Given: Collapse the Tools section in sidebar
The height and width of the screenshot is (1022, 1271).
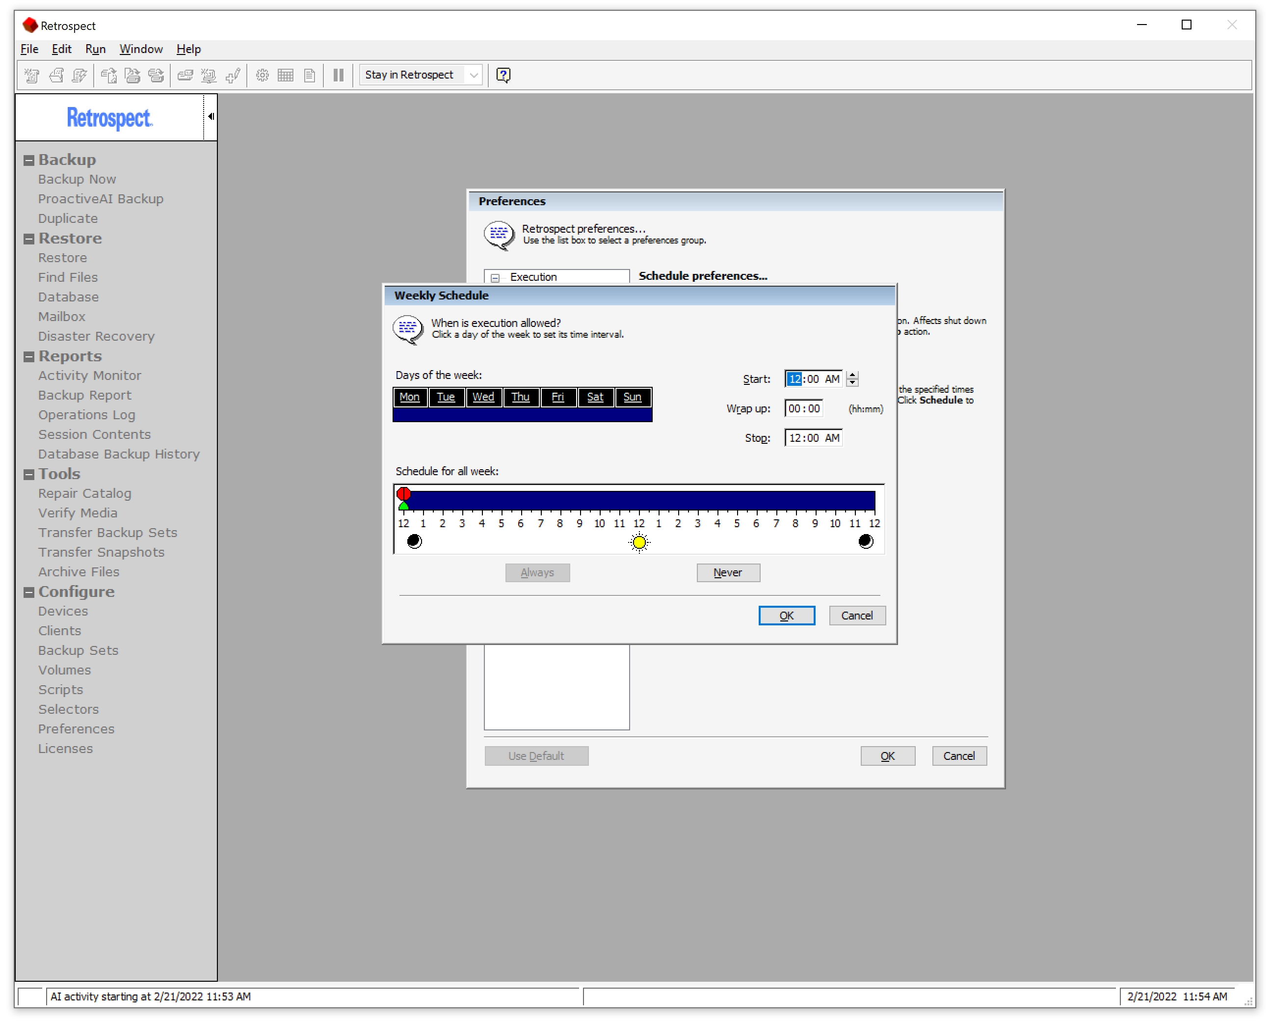Looking at the screenshot, I should tap(28, 475).
